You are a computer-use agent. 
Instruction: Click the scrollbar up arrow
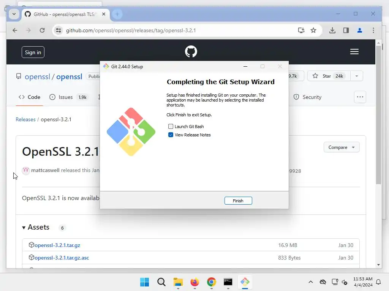coord(378,43)
